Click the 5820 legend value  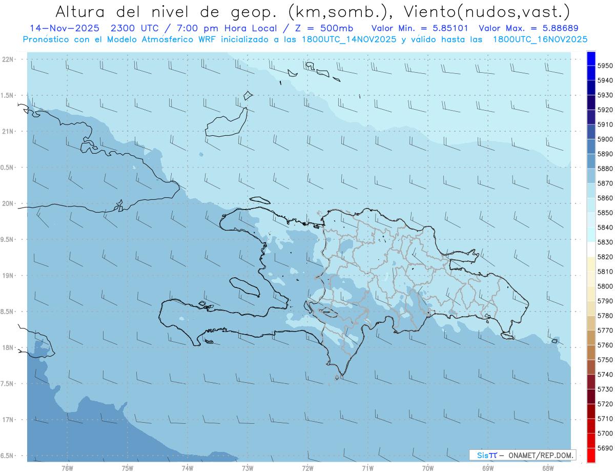point(605,257)
